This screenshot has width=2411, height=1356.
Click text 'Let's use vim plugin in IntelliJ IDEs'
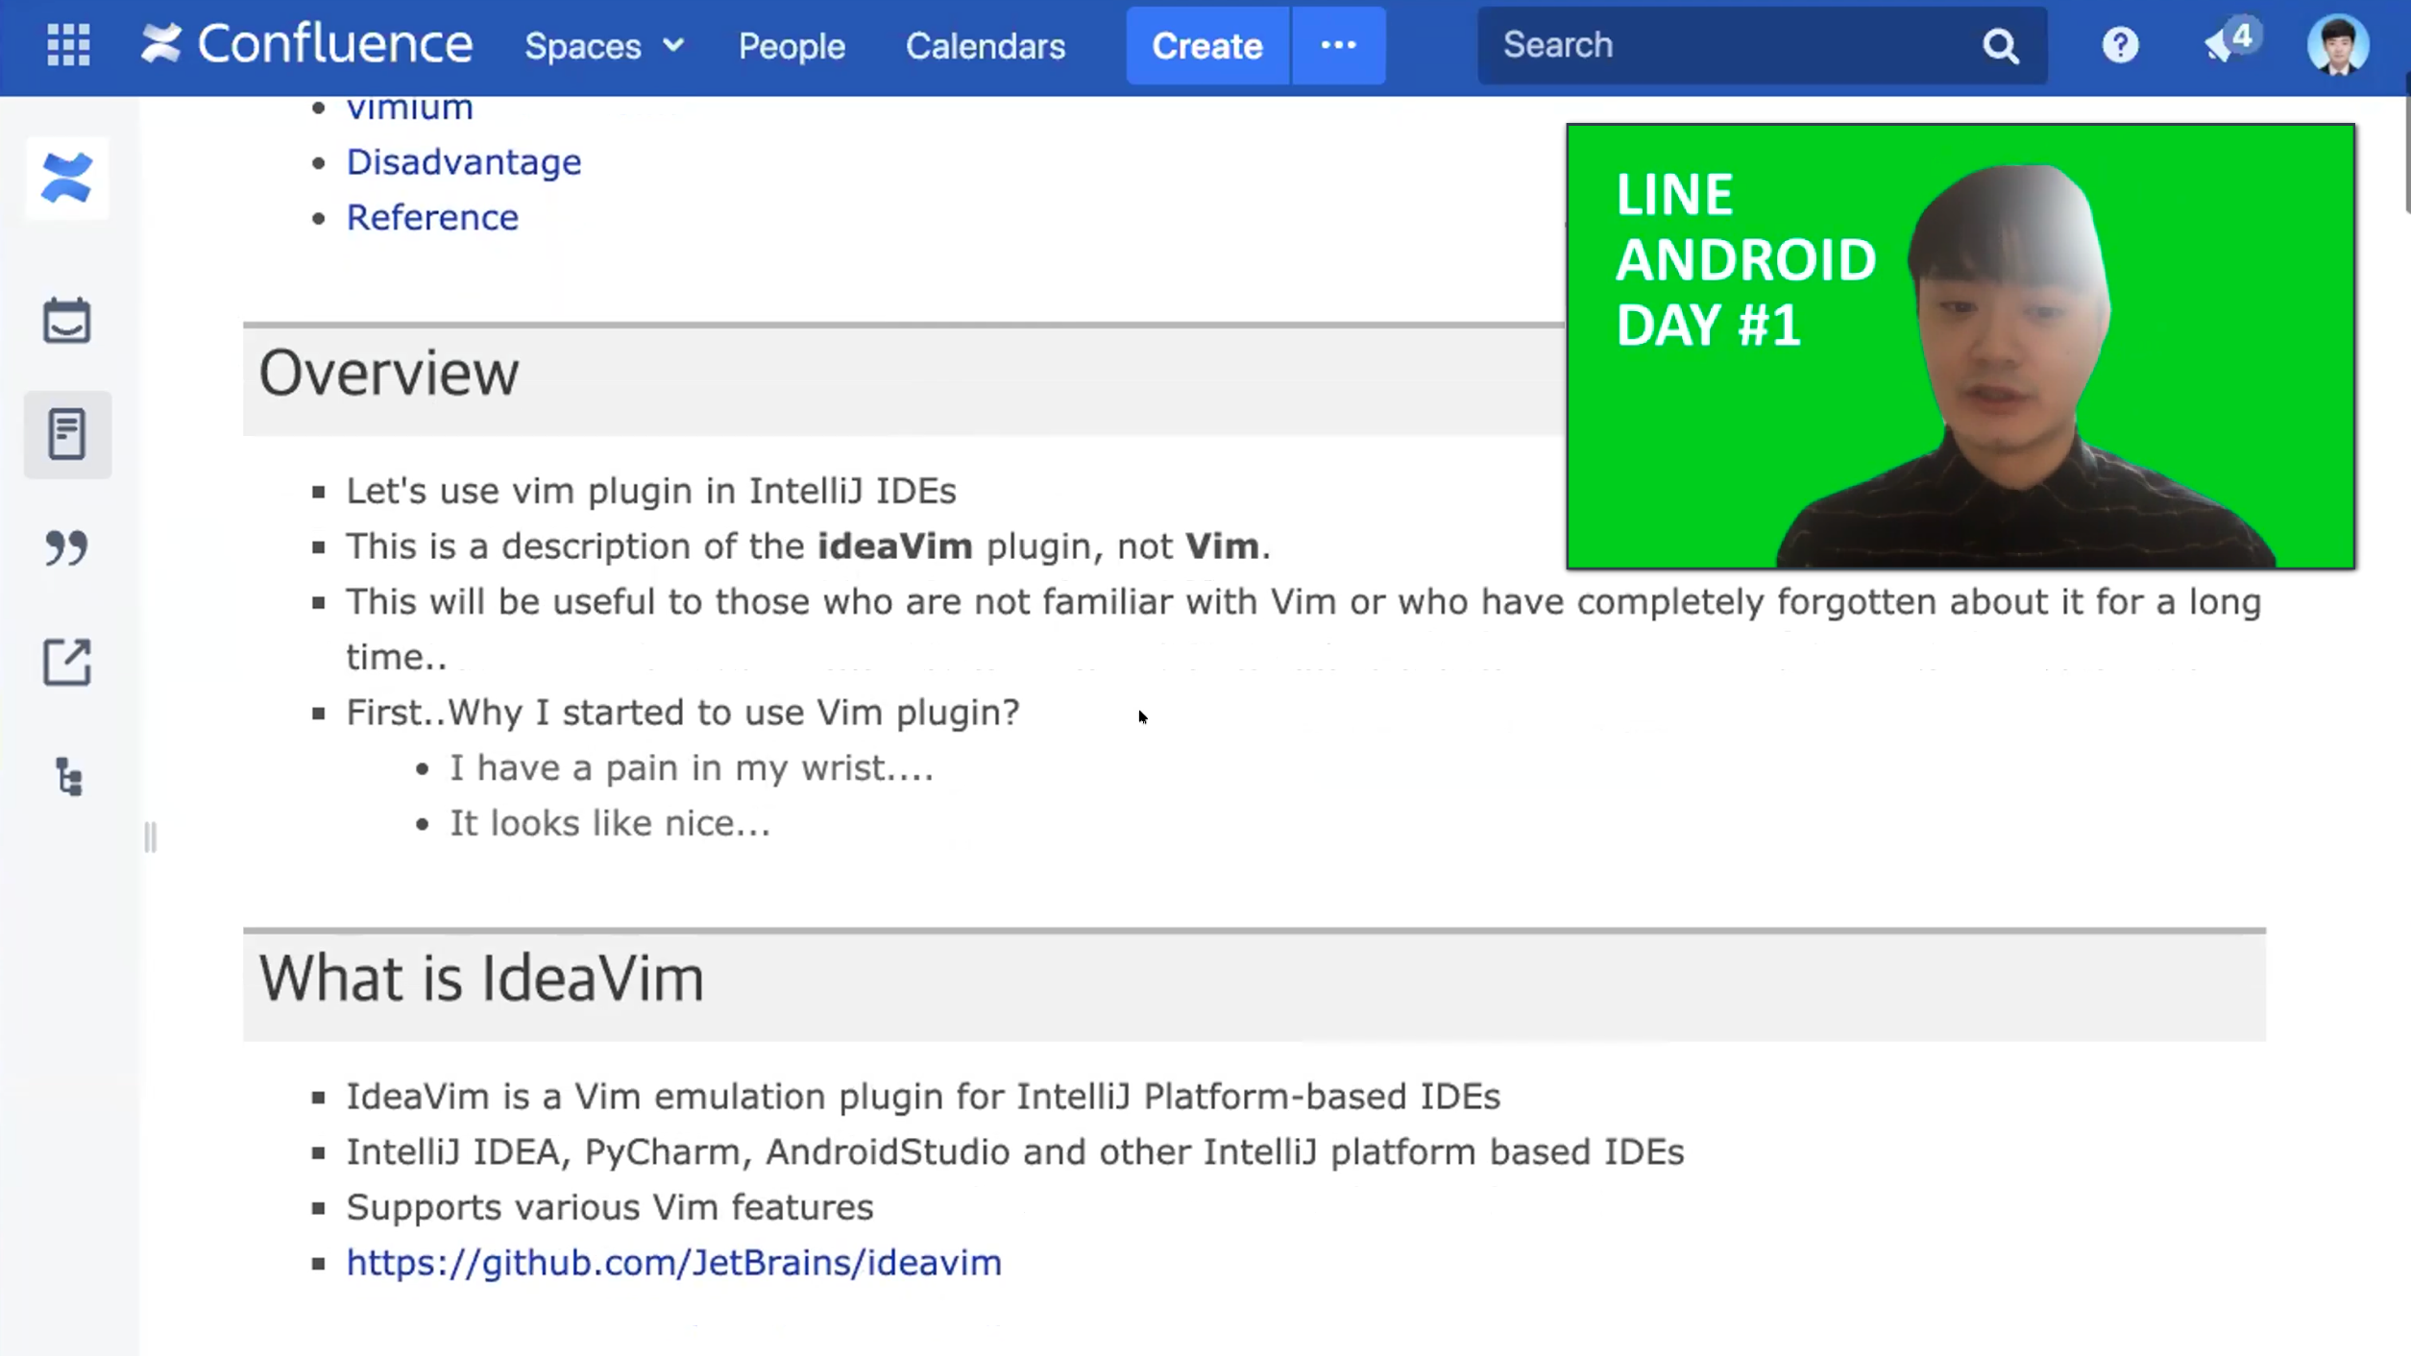651,491
